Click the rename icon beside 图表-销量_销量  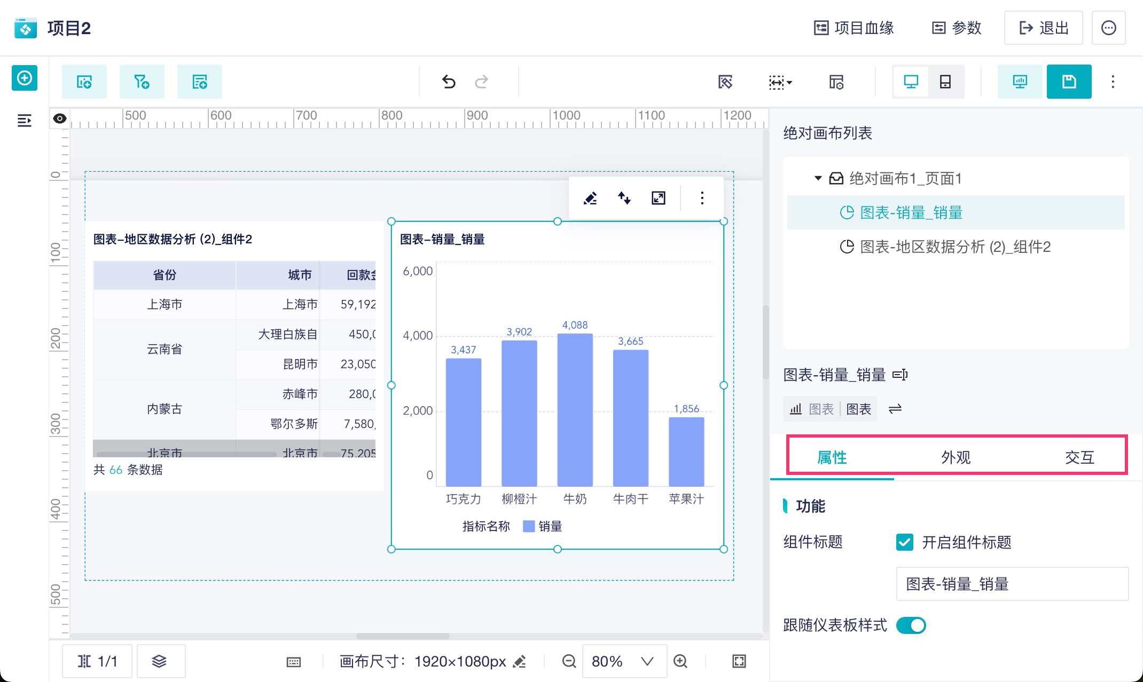pyautogui.click(x=900, y=375)
